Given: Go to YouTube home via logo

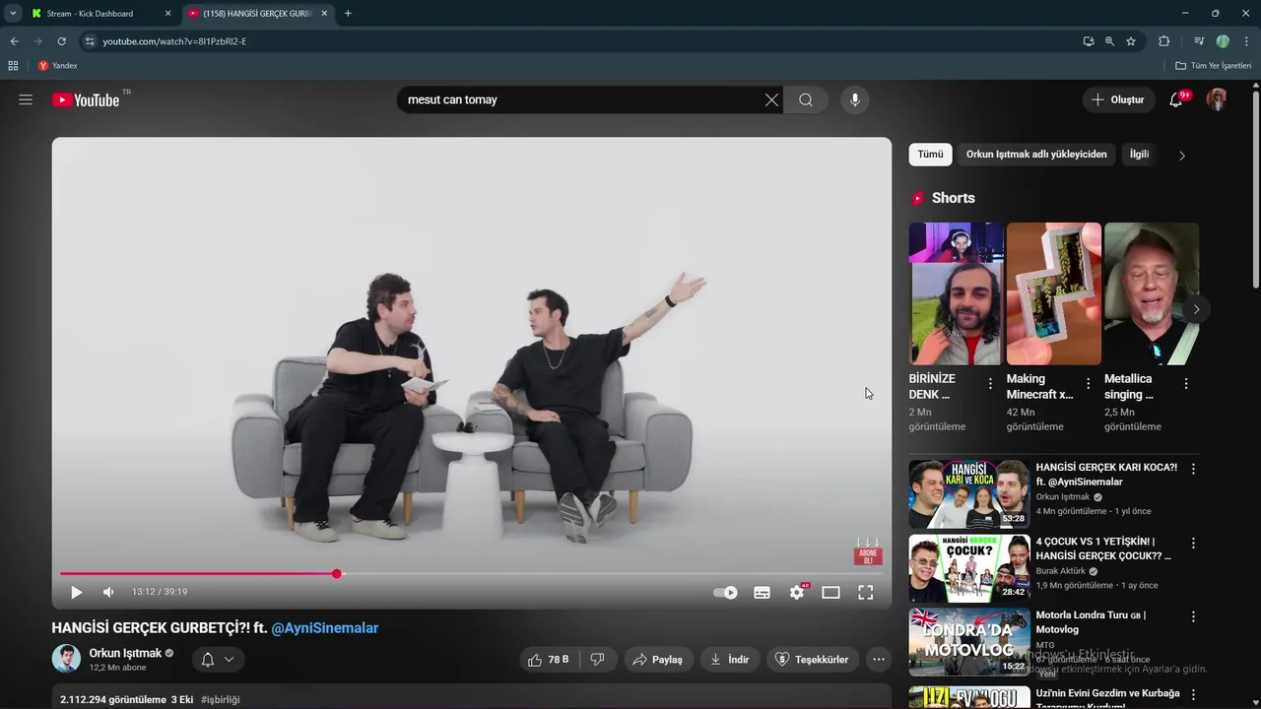Looking at the screenshot, I should [x=86, y=99].
